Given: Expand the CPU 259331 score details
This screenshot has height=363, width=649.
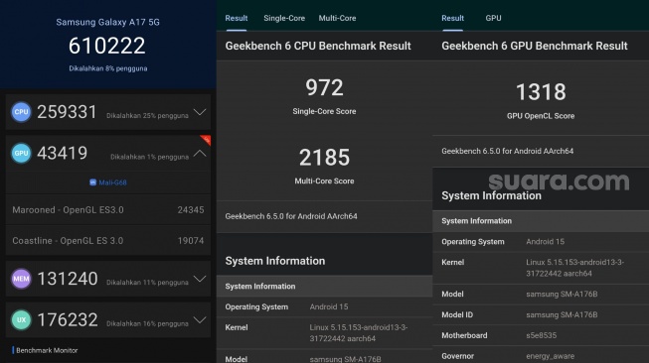Looking at the screenshot, I should coord(200,112).
